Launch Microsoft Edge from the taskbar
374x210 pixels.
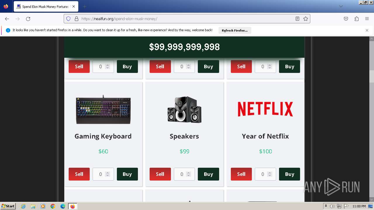[x=63, y=206]
